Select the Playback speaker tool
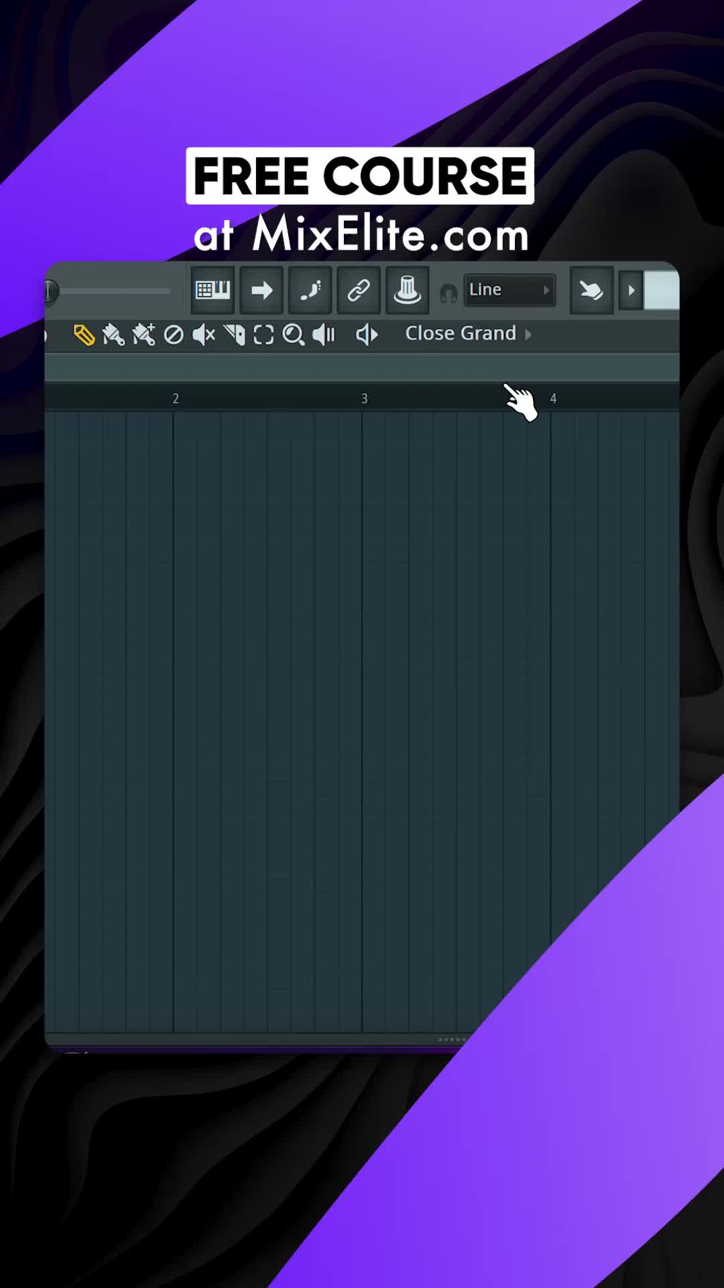This screenshot has width=724, height=1288. pyautogui.click(x=324, y=334)
